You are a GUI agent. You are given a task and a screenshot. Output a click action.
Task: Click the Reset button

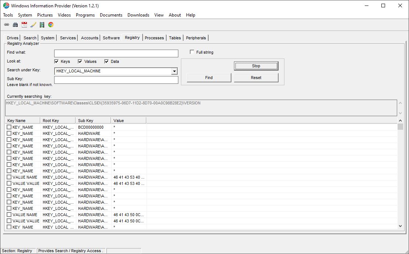(x=256, y=78)
